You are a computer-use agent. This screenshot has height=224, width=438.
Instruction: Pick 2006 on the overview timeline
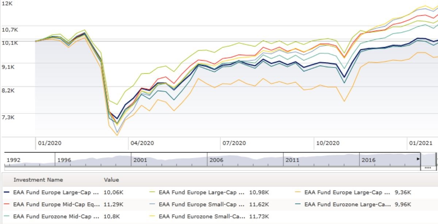[216, 160]
